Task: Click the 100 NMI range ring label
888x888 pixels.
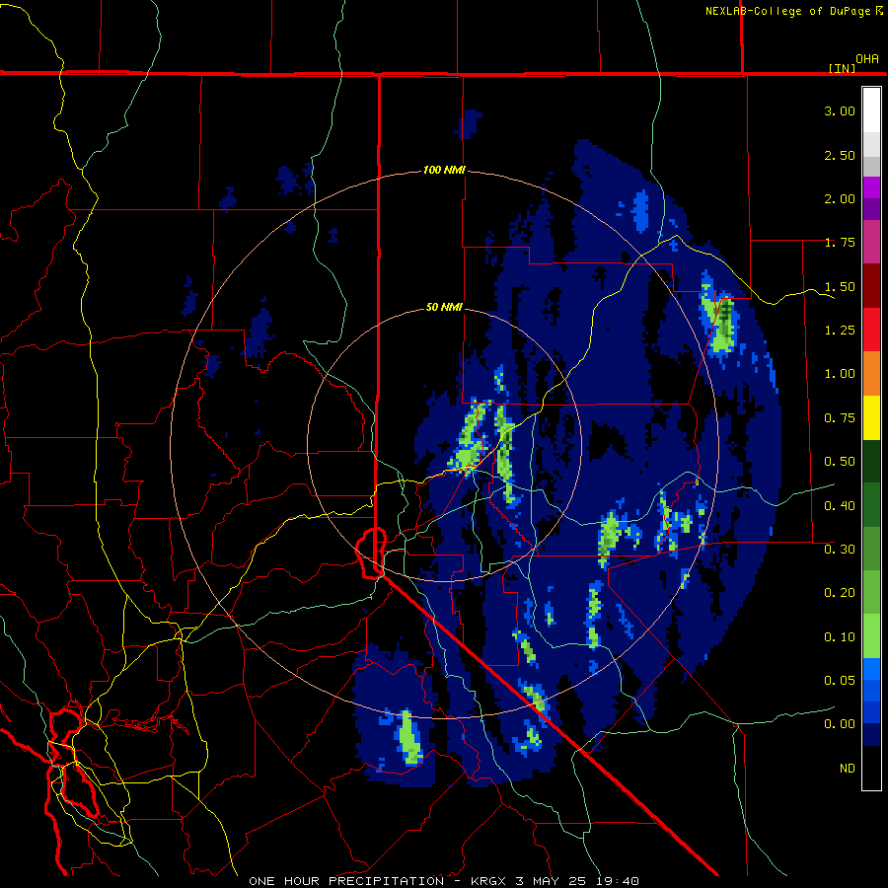Action: coord(444,170)
